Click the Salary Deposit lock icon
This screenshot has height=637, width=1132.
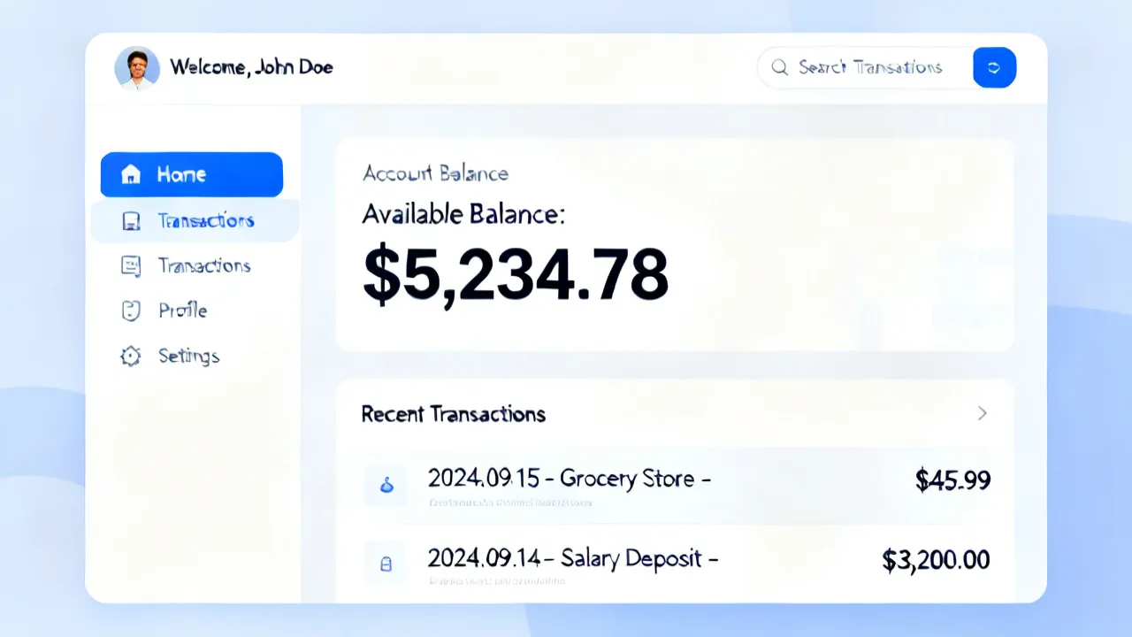[386, 564]
